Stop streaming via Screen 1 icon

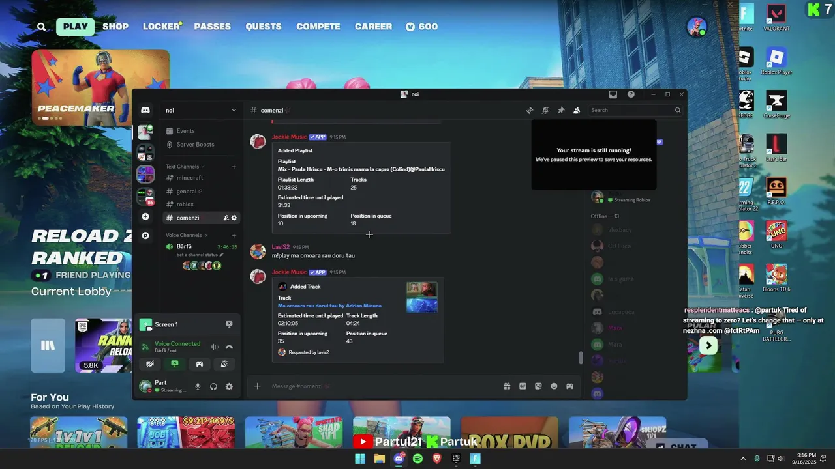tap(229, 324)
